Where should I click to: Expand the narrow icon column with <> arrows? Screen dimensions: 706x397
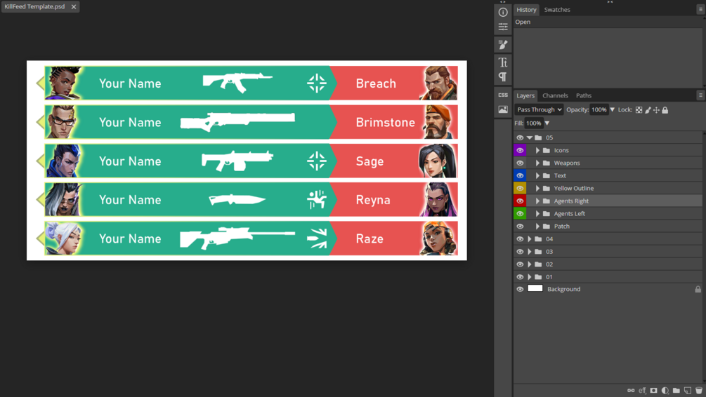503,2
